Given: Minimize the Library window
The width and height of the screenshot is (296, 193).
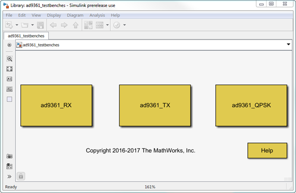Looking at the screenshot, I should [262, 4].
